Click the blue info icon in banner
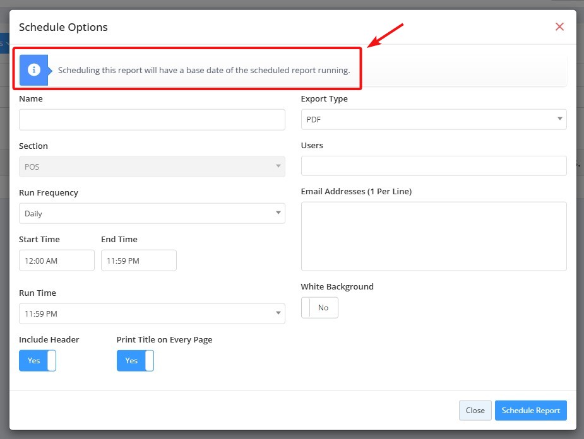 tap(34, 70)
